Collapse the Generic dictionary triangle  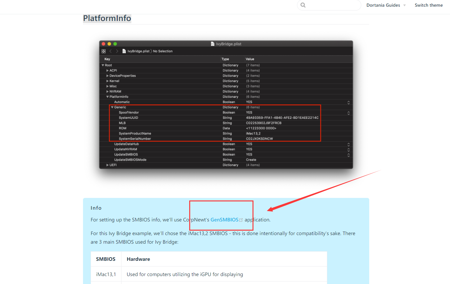pos(112,107)
